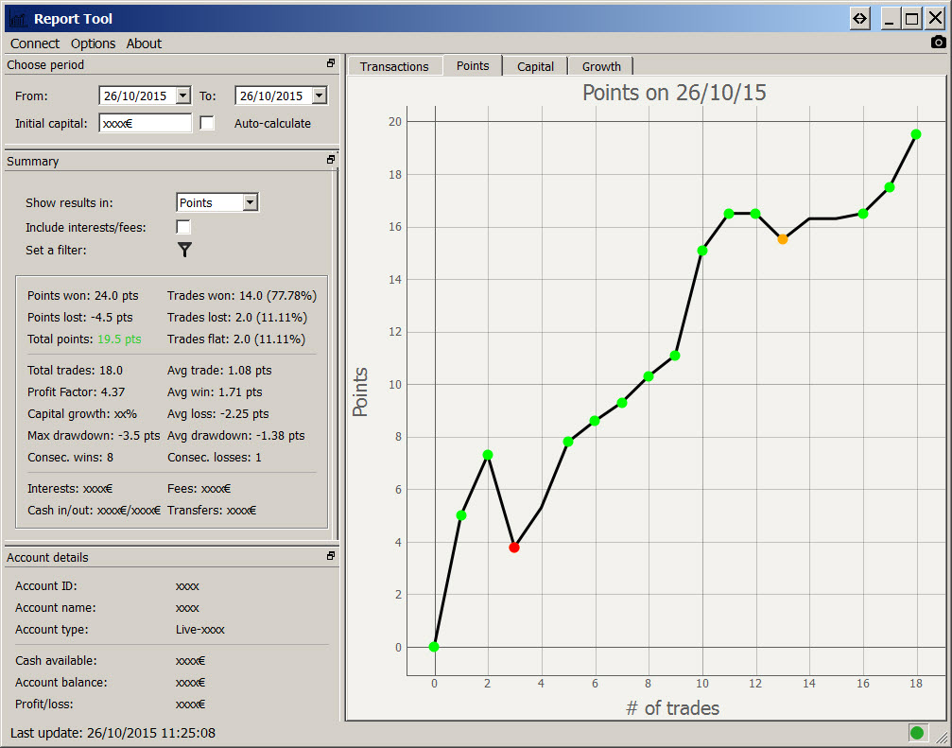The width and height of the screenshot is (952, 748).
Task: Open the From date dropdown
Action: click(x=182, y=96)
